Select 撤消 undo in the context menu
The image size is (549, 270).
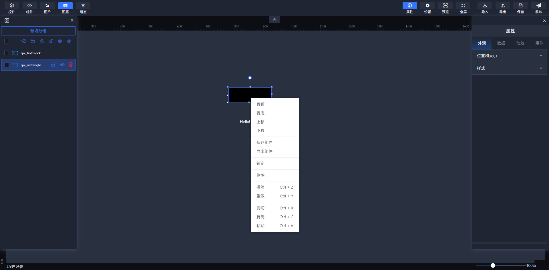[x=275, y=187]
